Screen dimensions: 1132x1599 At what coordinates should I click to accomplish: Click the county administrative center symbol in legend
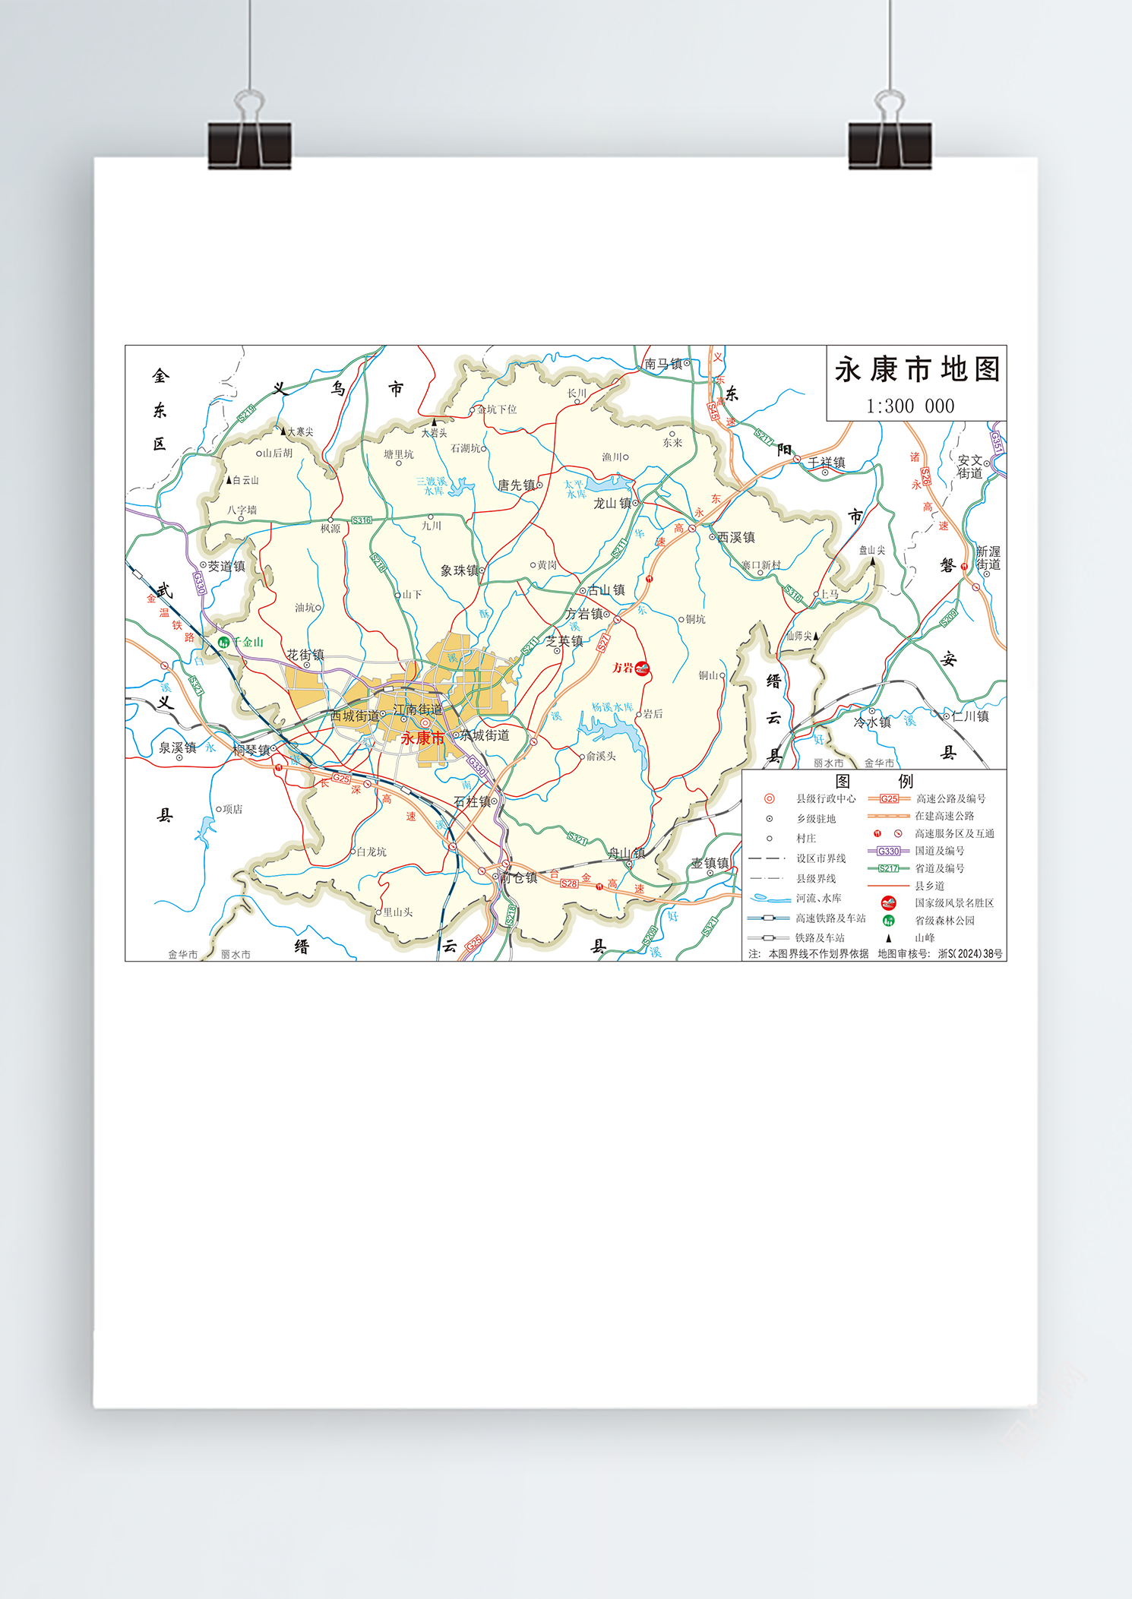pyautogui.click(x=770, y=798)
